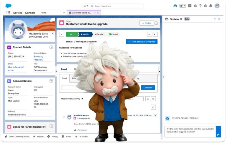
Task: Open the Account Details card menu
Action: pyautogui.click(x=51, y=81)
